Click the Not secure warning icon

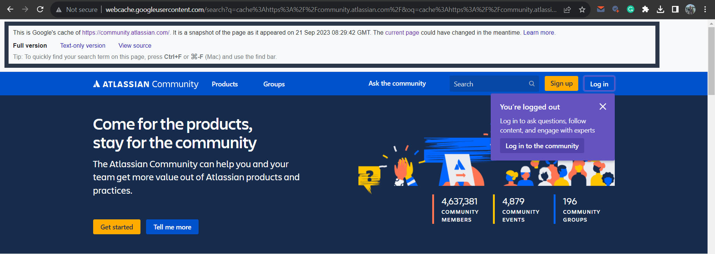coord(59,10)
